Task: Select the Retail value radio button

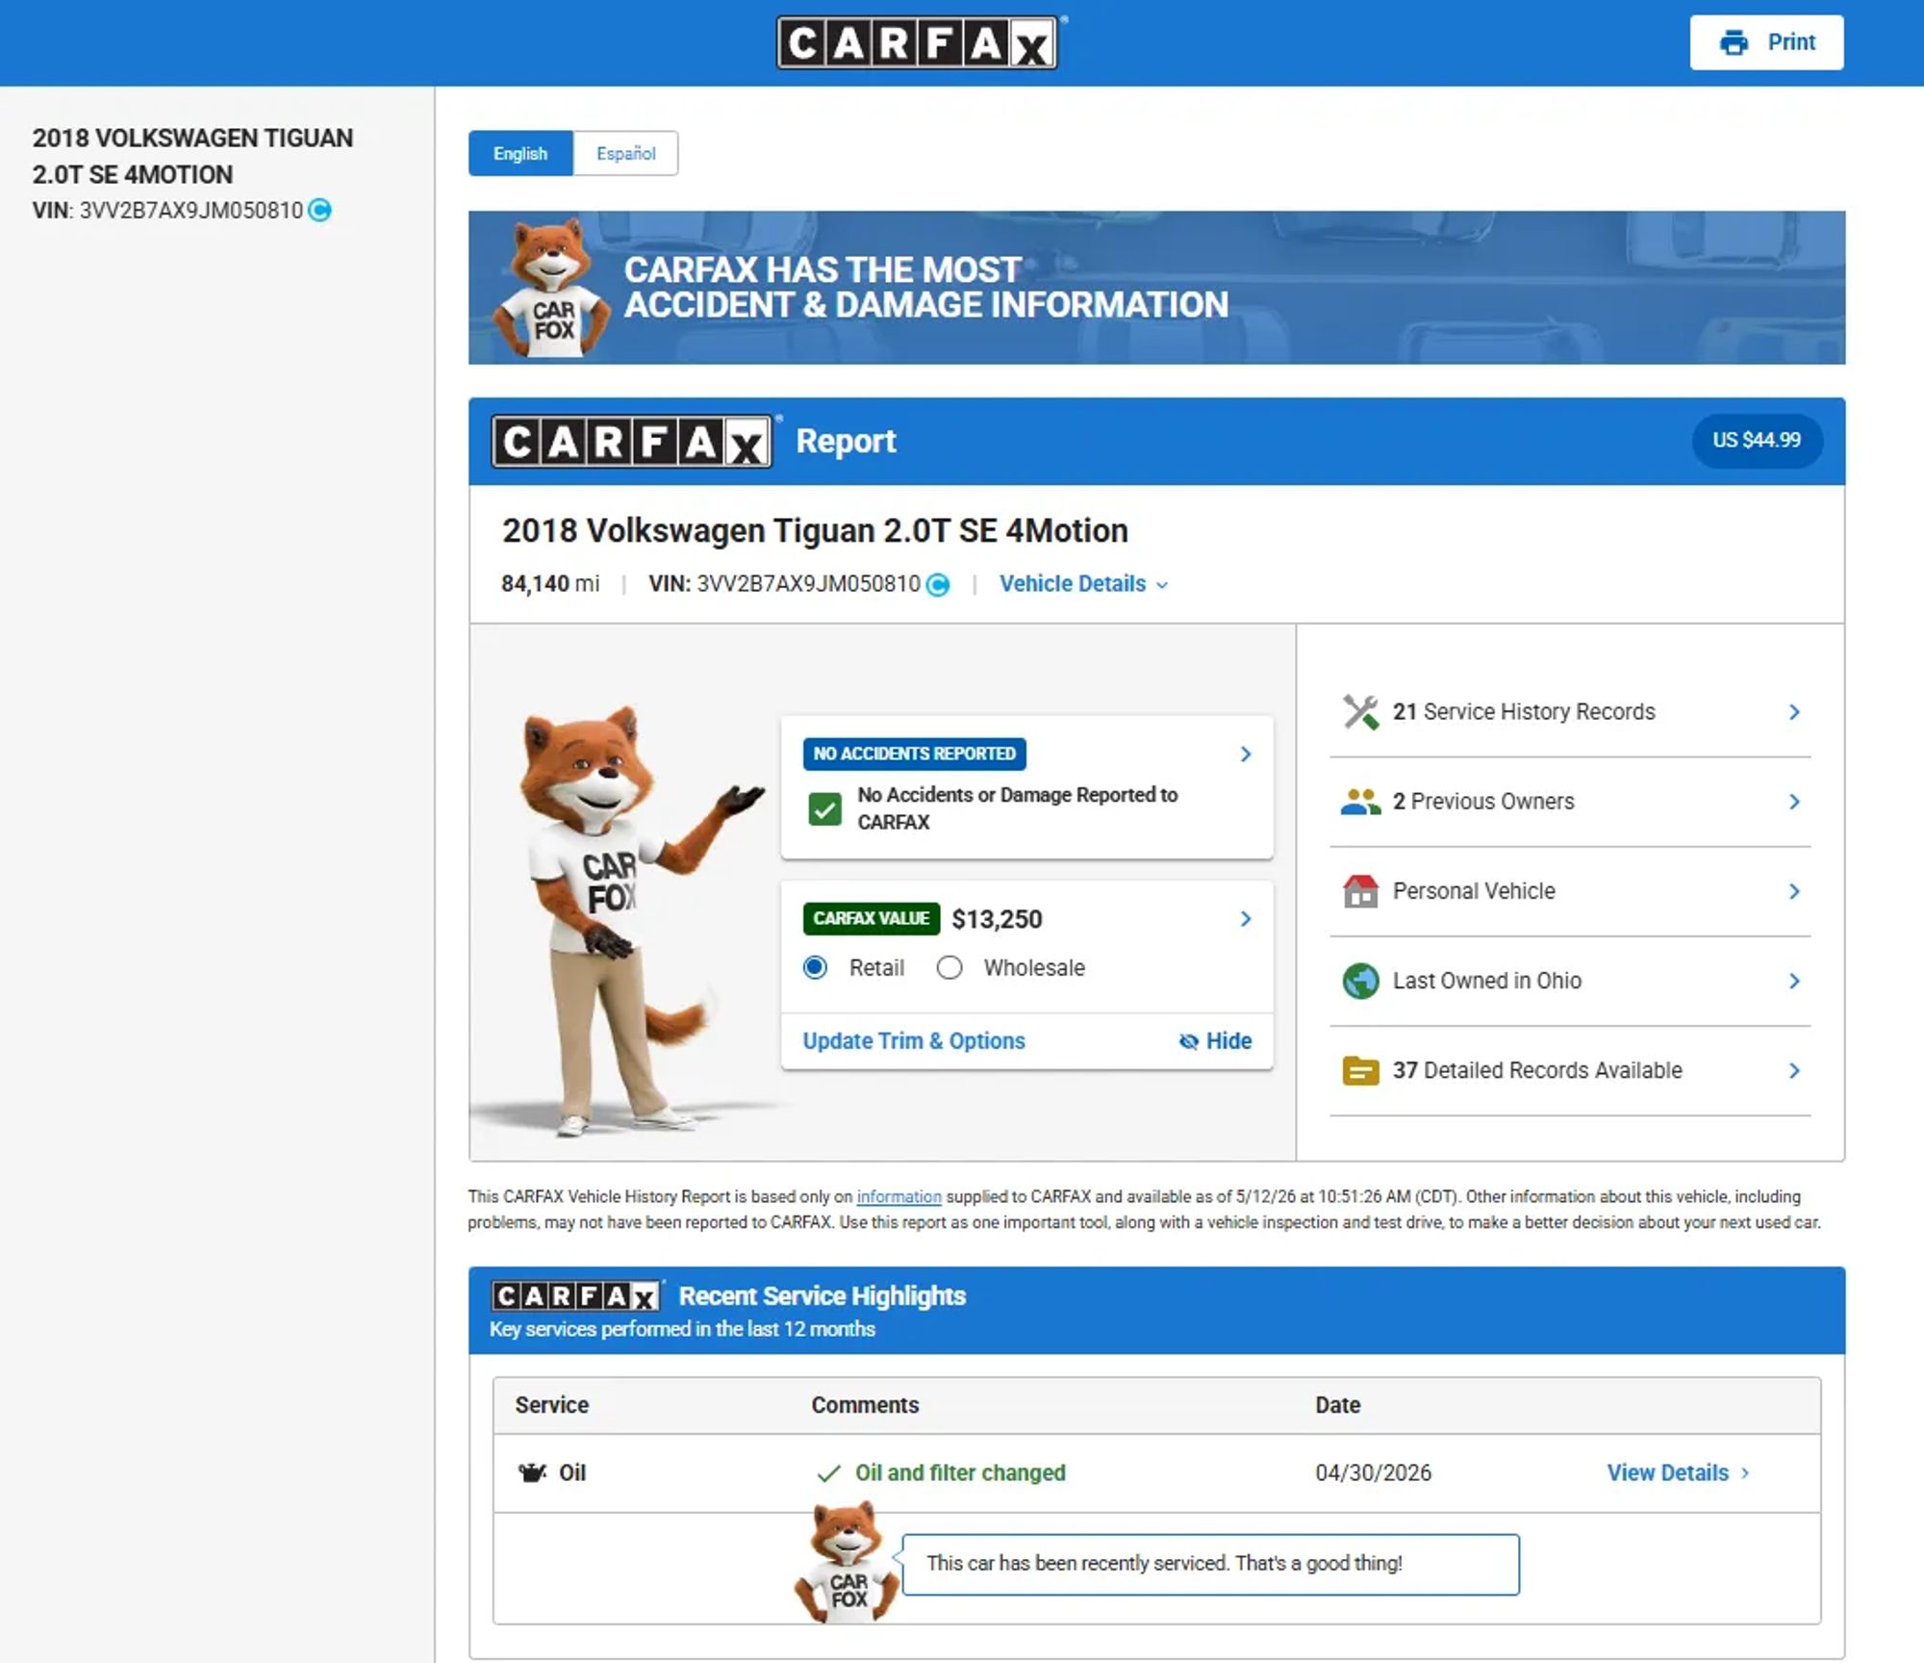Action: [x=815, y=967]
